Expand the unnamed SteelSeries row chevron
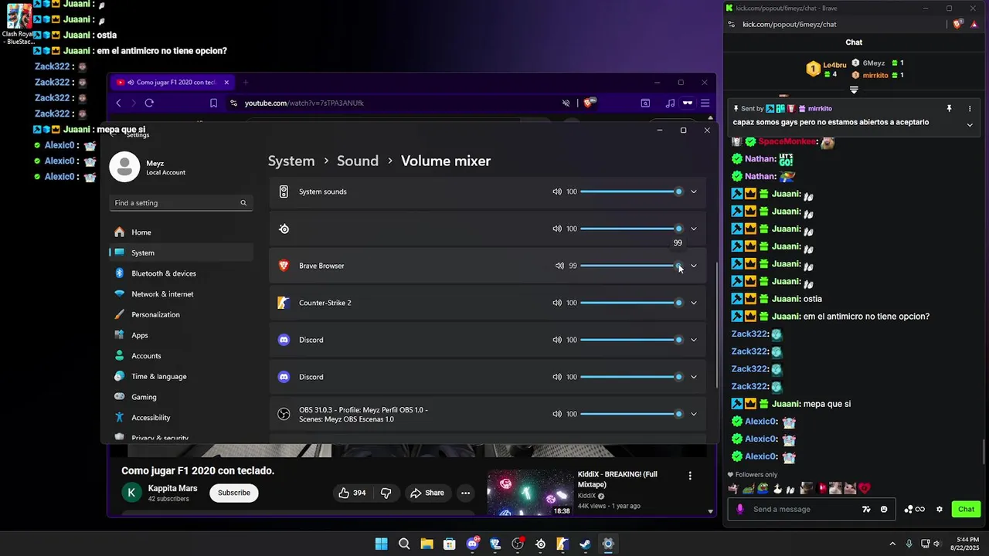The image size is (989, 556). 693,229
